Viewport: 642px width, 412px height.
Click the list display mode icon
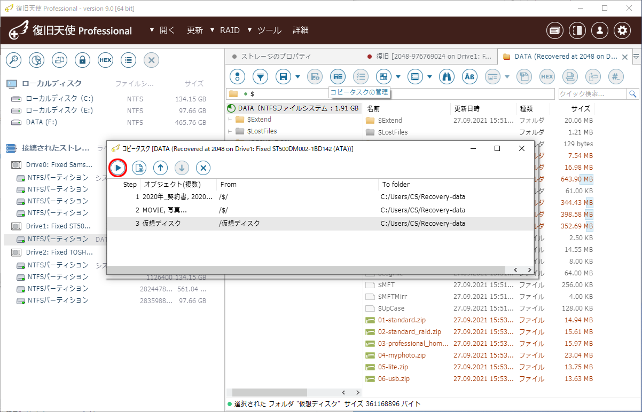pyautogui.click(x=415, y=77)
